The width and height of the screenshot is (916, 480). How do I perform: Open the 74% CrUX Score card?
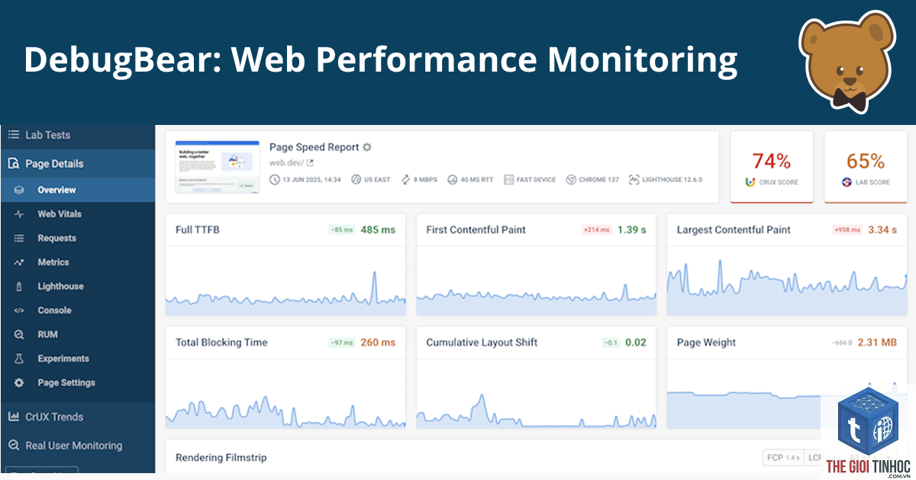(772, 167)
